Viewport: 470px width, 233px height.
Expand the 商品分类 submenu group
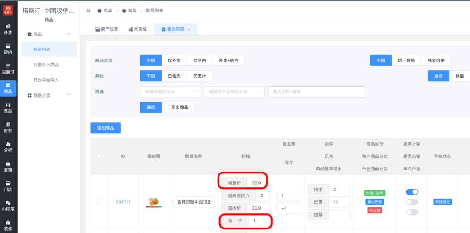pyautogui.click(x=49, y=95)
